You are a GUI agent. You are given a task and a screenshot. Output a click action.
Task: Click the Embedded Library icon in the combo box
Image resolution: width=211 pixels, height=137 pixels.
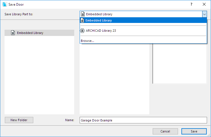click(83, 14)
